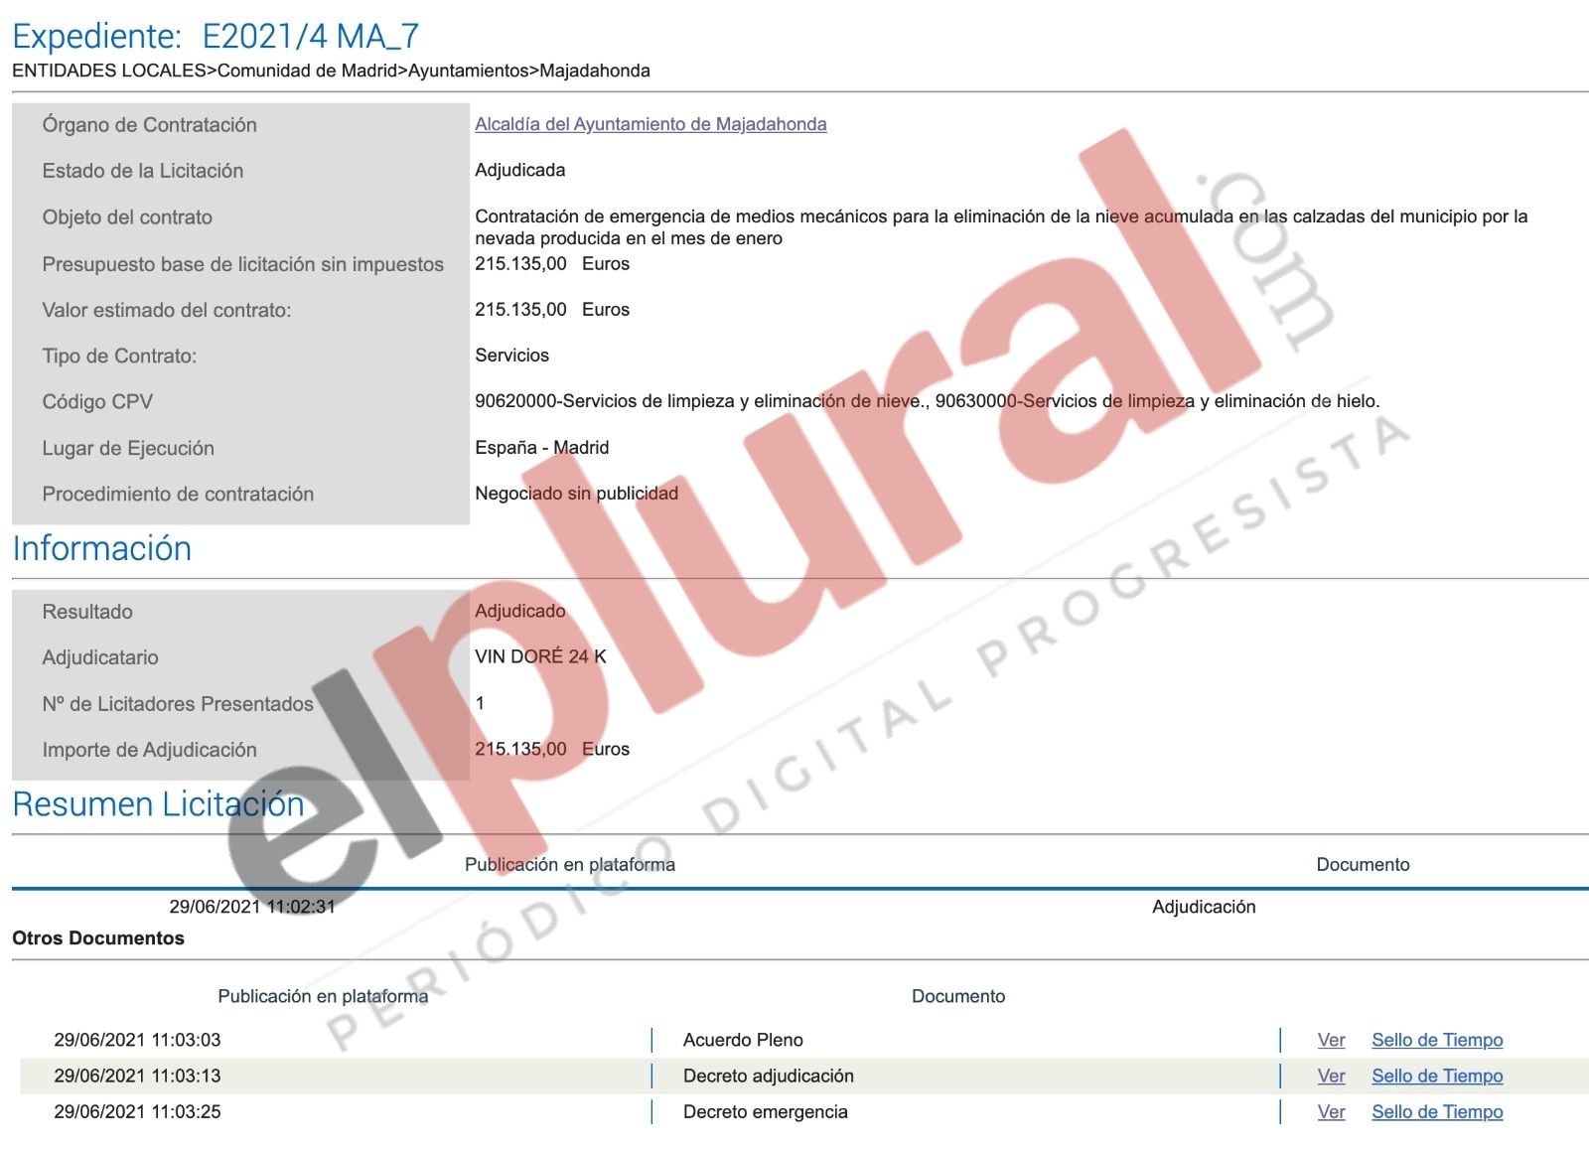Select the VIN DORÉ 24 K awardee

[x=540, y=656]
